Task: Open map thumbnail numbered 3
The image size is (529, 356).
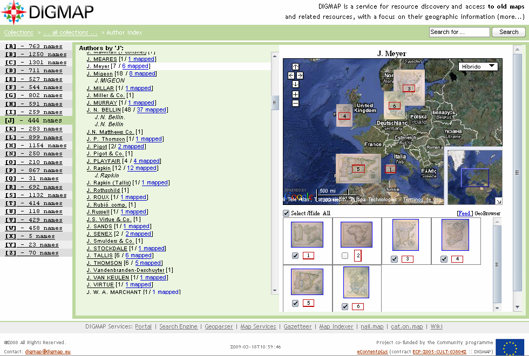Action: pyautogui.click(x=405, y=235)
